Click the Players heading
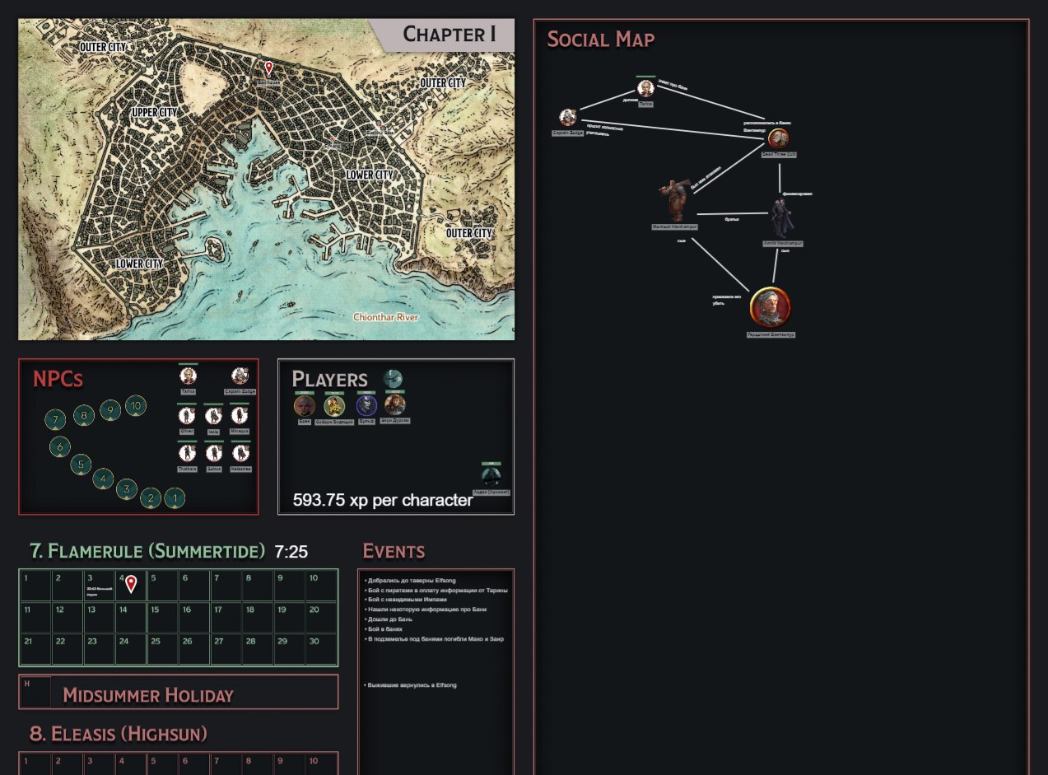 click(329, 379)
